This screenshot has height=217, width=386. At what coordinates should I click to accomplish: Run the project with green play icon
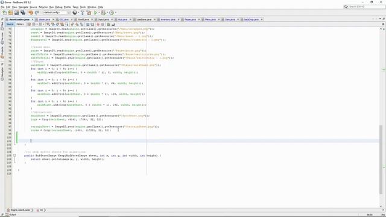pos(95,13)
